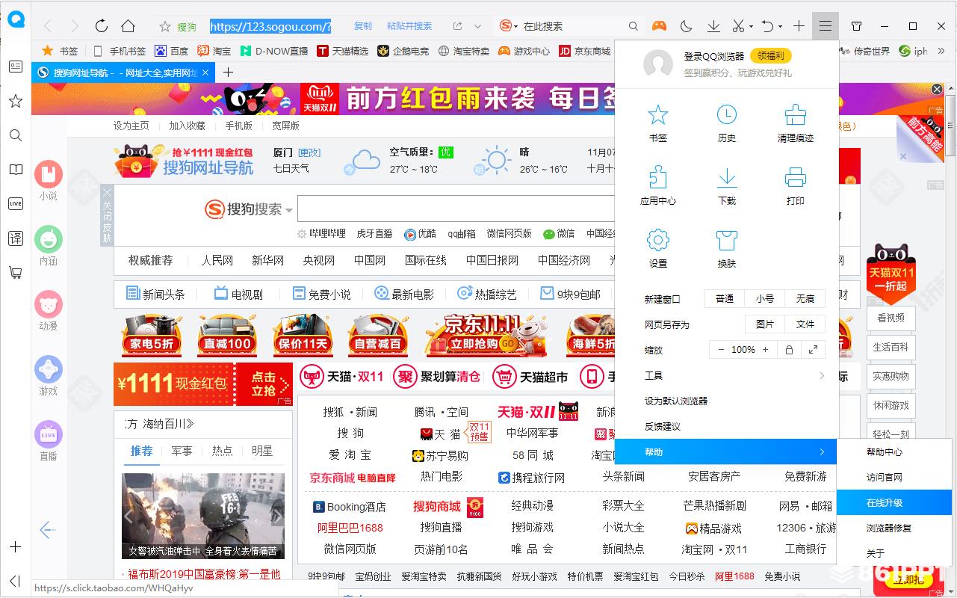Image resolution: width=957 pixels, height=598 pixels.
Task: Click the 小说 novel shortcut icon
Action: [49, 175]
